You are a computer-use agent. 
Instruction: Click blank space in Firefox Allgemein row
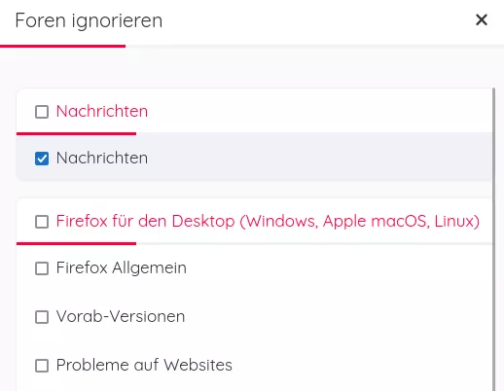coord(339,268)
